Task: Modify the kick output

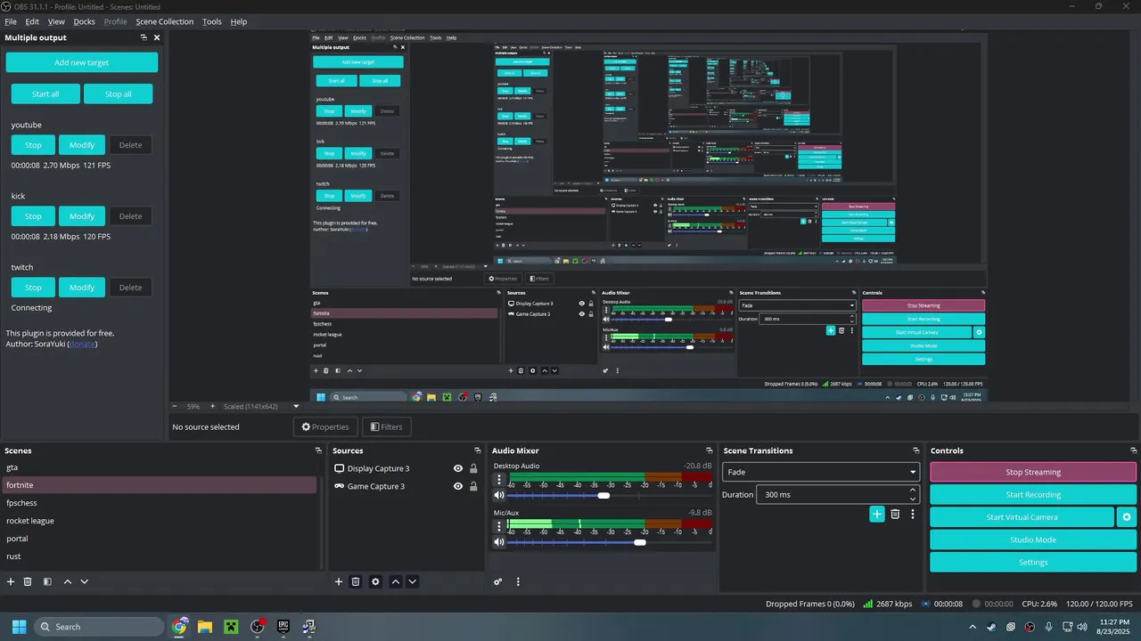Action: pyautogui.click(x=82, y=216)
